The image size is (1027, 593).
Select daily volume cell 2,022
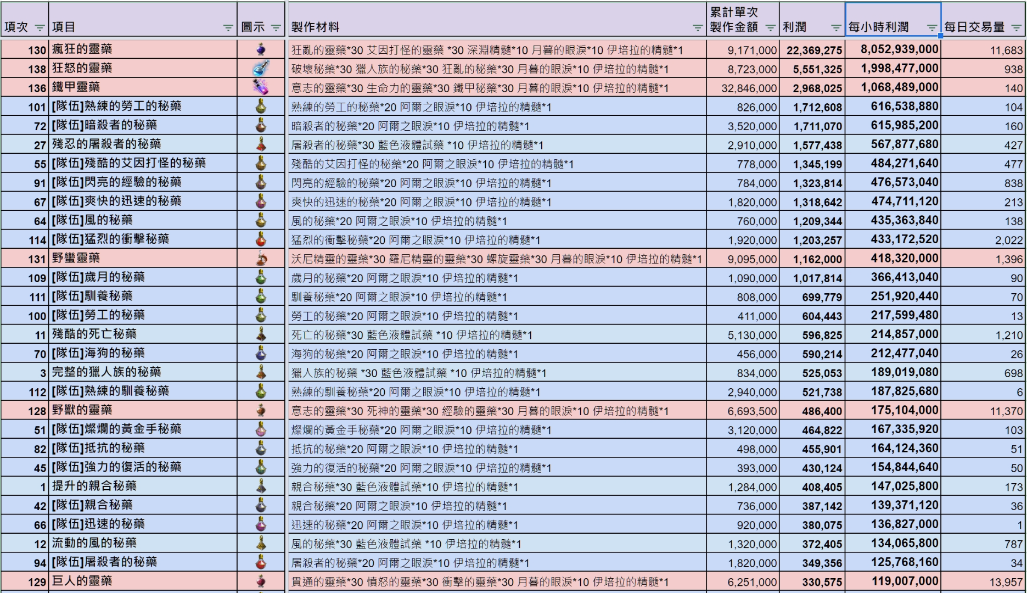(x=984, y=239)
